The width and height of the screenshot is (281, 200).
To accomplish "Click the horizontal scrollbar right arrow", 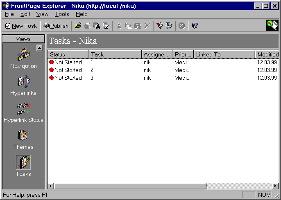I will click(275, 186).
